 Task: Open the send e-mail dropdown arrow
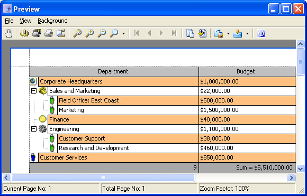pos(247,34)
